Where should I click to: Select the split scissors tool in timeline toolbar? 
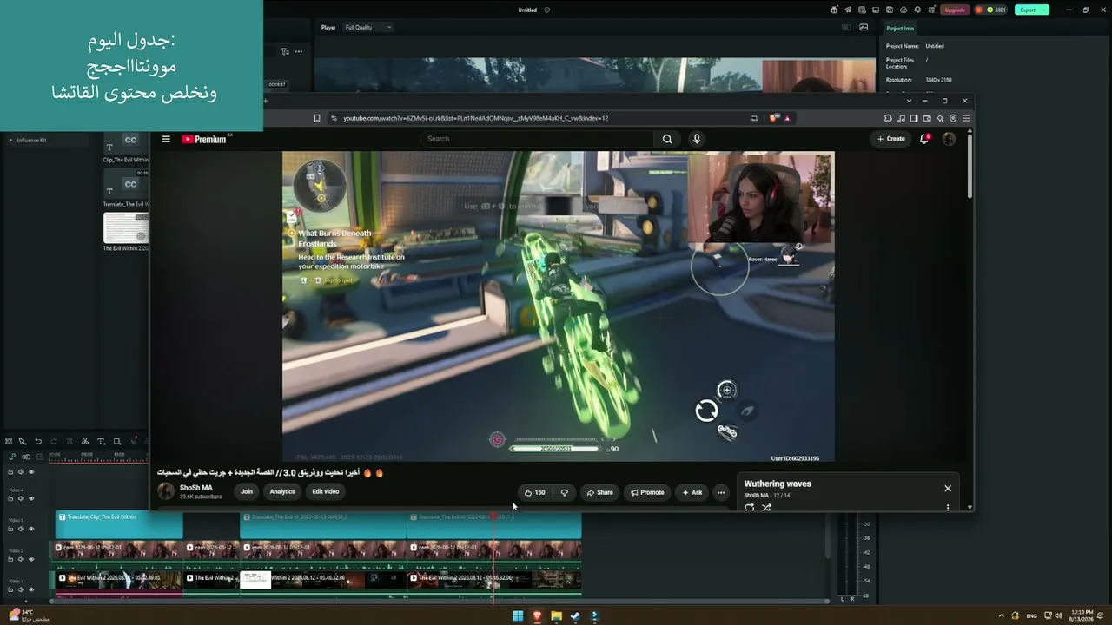pyautogui.click(x=85, y=441)
